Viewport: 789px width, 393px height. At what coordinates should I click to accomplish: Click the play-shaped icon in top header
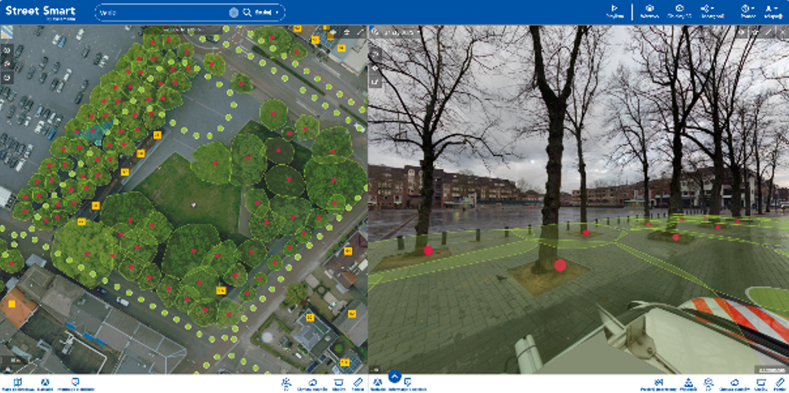click(614, 9)
